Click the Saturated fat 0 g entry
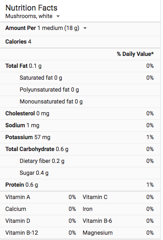The width and height of the screenshot is (163, 240). pyautogui.click(x=41, y=78)
